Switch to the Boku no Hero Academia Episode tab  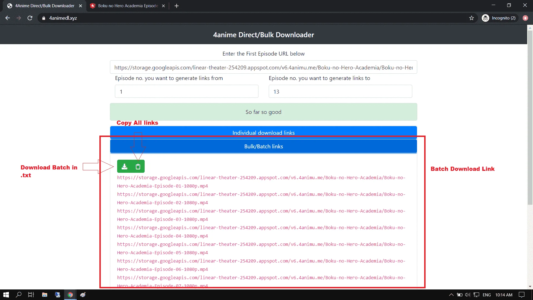[x=128, y=6]
